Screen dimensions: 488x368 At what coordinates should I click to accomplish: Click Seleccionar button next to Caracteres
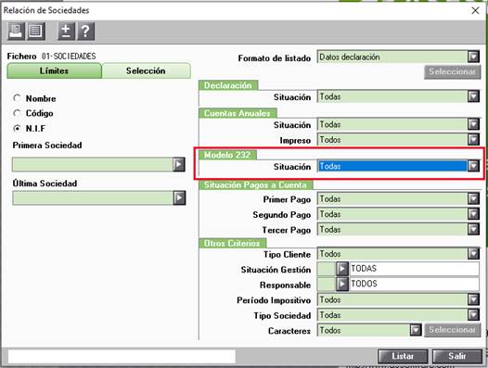click(452, 330)
